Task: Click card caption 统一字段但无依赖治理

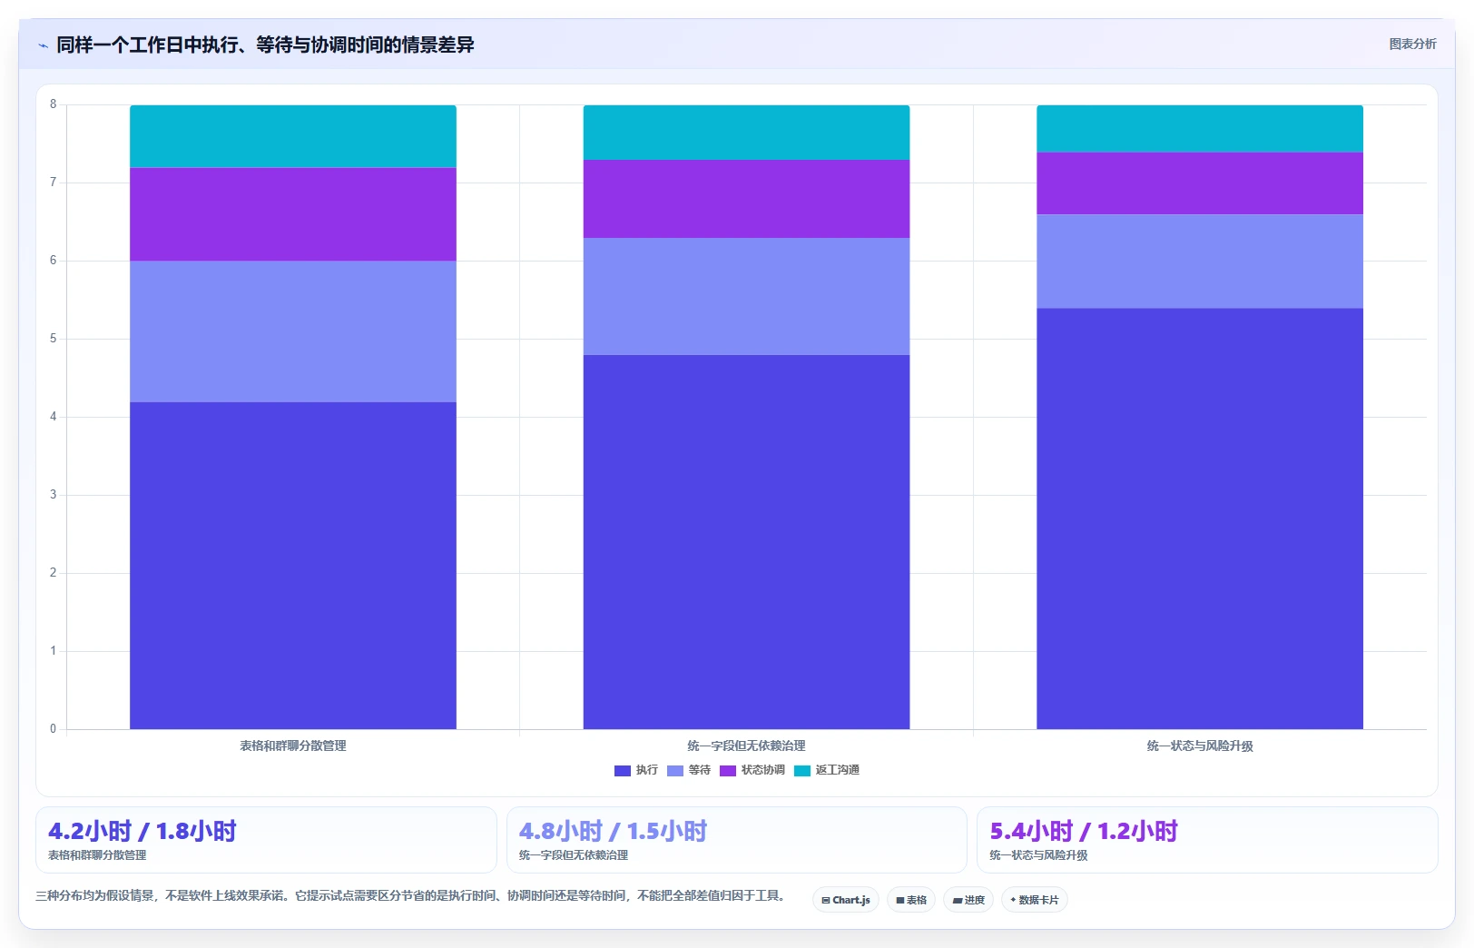Action: [x=573, y=855]
